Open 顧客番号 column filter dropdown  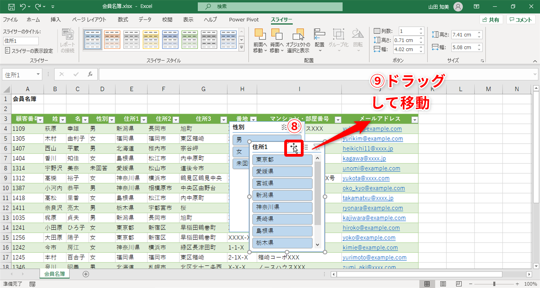click(40, 119)
